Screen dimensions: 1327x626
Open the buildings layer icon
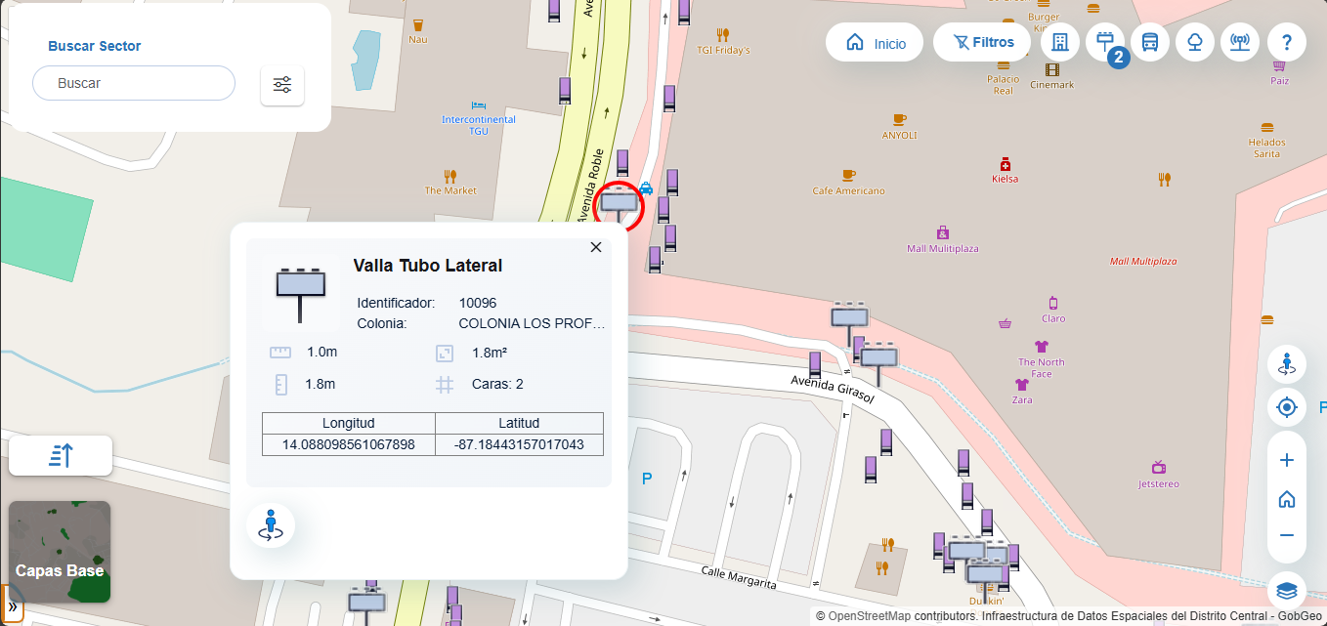[1060, 42]
